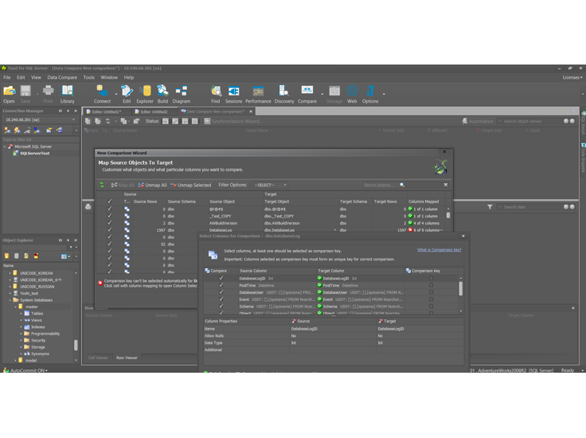Viewport: 586px width, 438px height.
Task: Switch to Editor Untitled1 tab
Action: pos(107,111)
